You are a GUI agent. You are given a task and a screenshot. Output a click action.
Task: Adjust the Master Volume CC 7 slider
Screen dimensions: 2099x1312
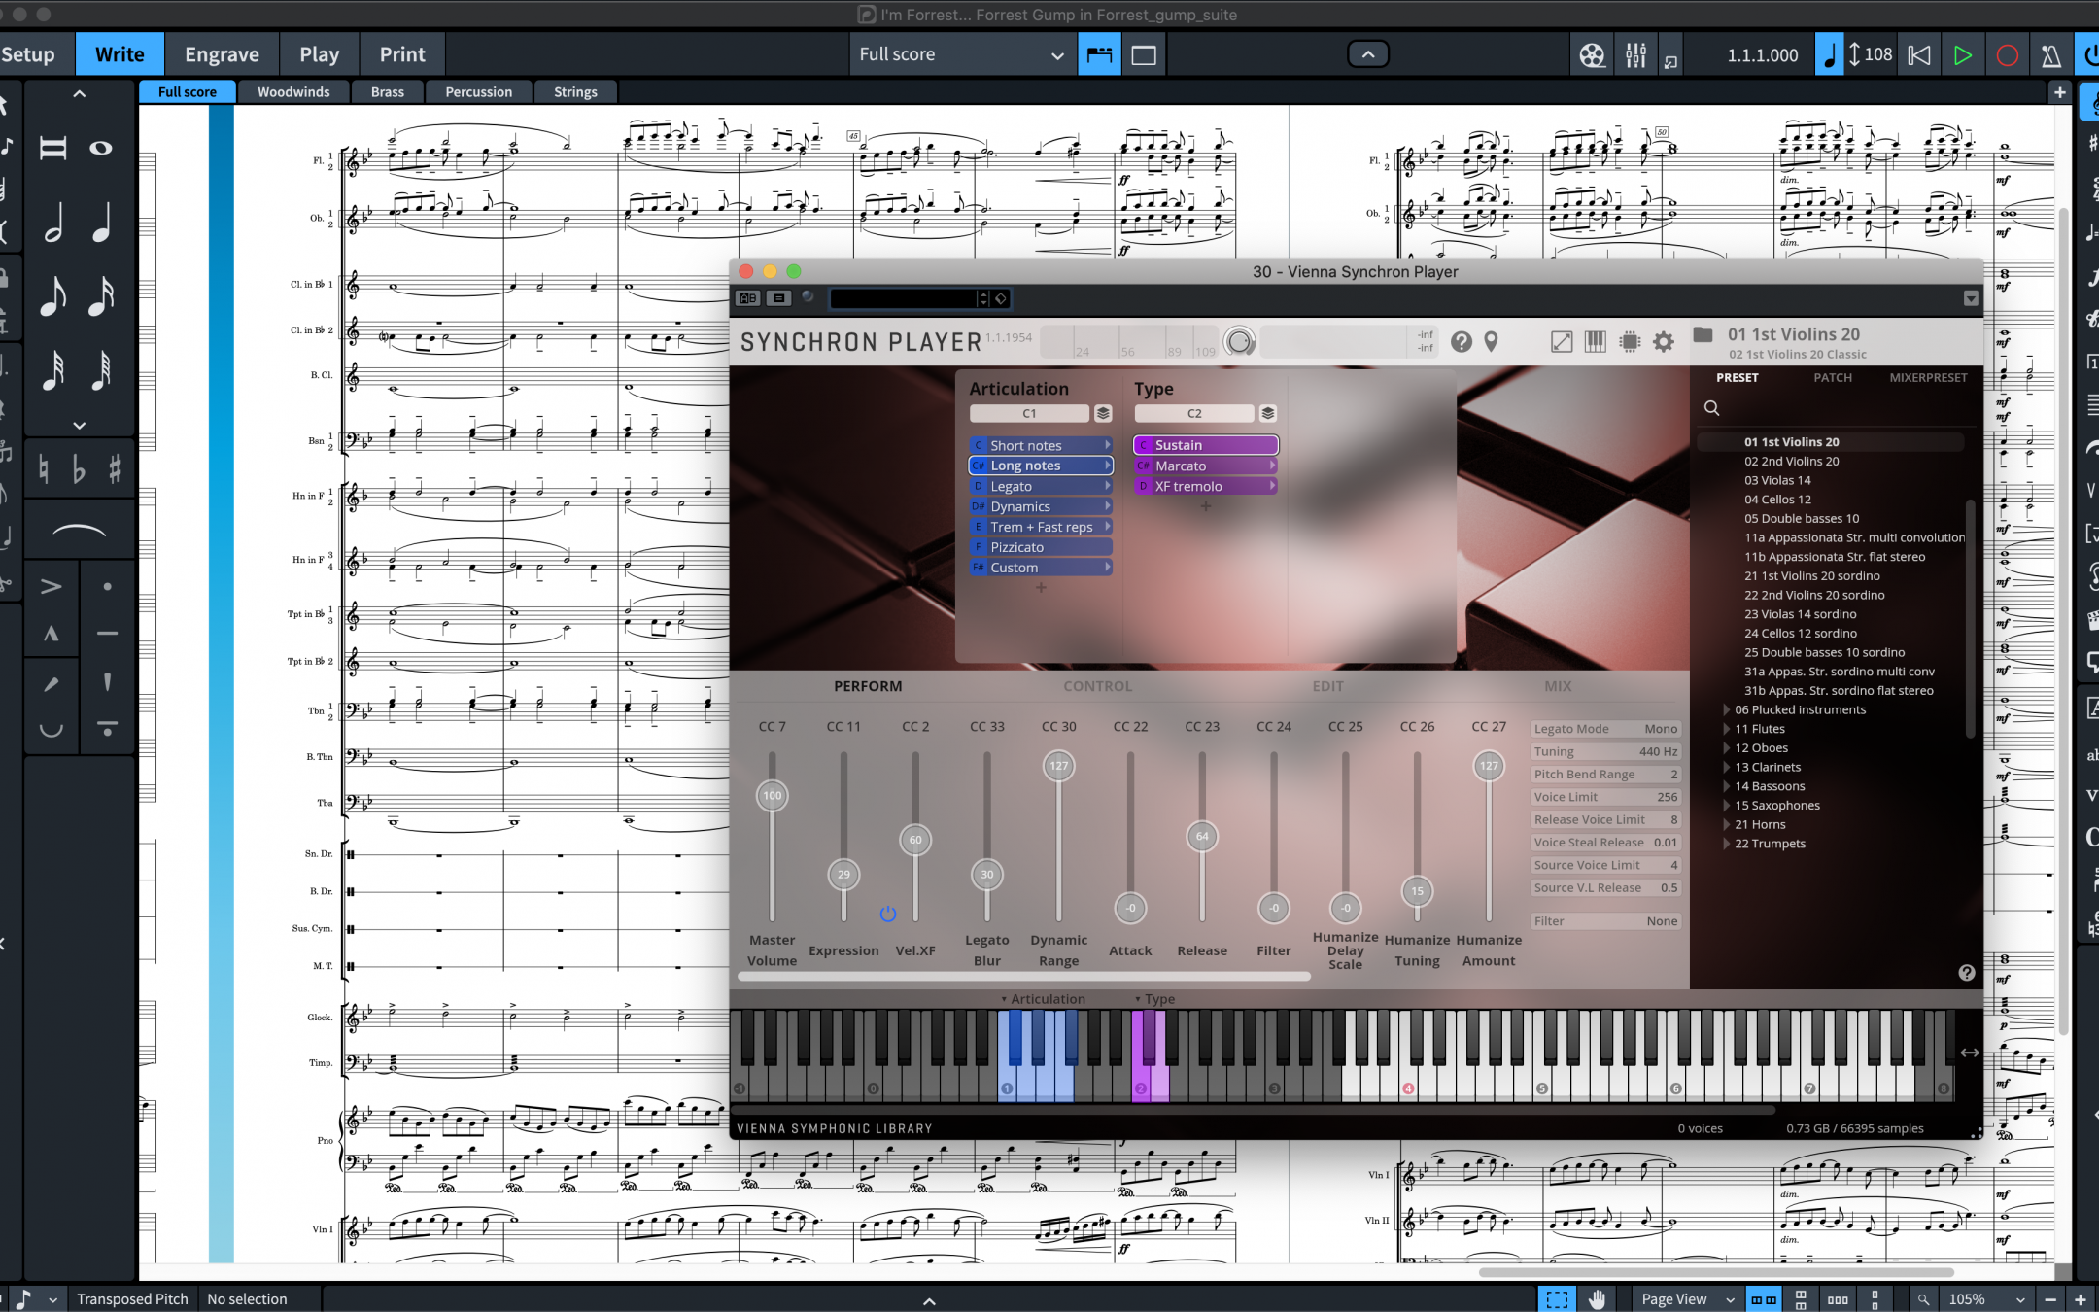point(773,796)
